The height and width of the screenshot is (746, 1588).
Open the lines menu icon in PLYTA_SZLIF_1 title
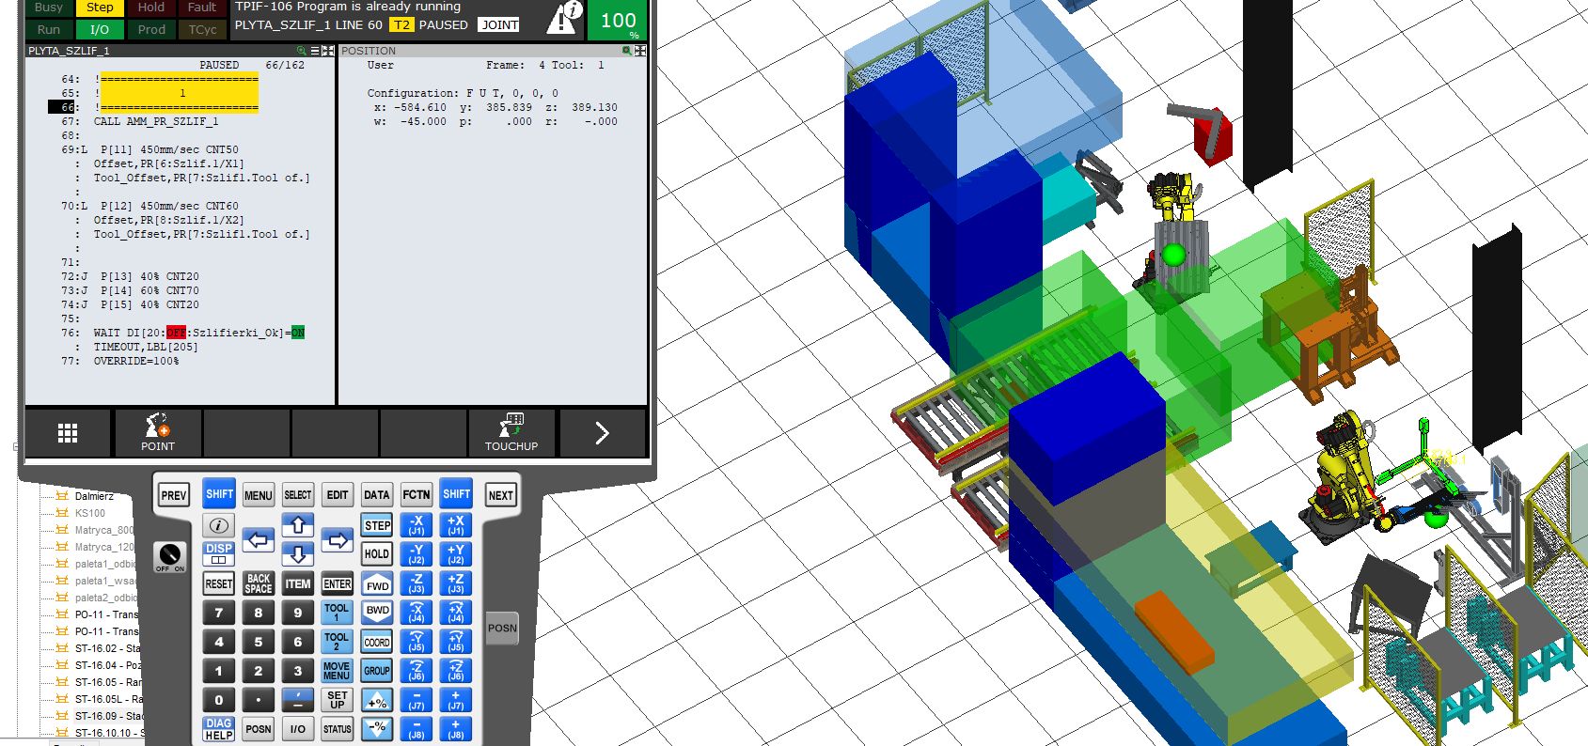pyautogui.click(x=314, y=51)
